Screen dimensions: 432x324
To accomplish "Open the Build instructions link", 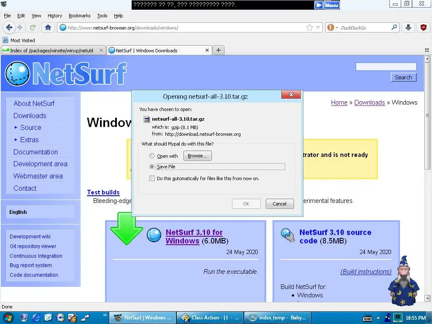I will [x=366, y=272].
